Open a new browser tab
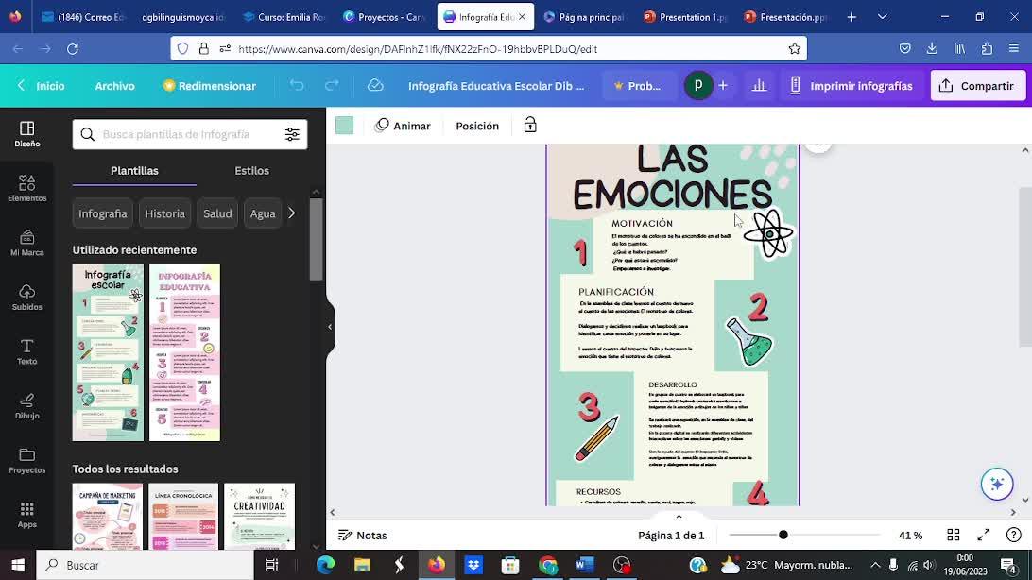This screenshot has height=580, width=1032. click(x=851, y=17)
